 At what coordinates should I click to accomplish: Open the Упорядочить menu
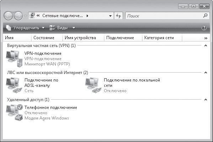click(25, 28)
